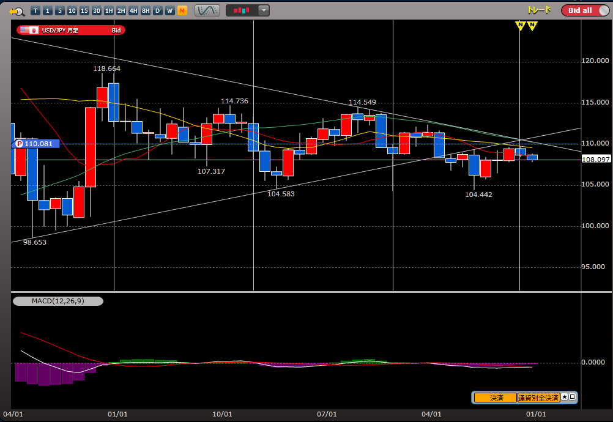613x422 pixels.
Task: Click the 107.317 price annotation
Action: point(211,171)
